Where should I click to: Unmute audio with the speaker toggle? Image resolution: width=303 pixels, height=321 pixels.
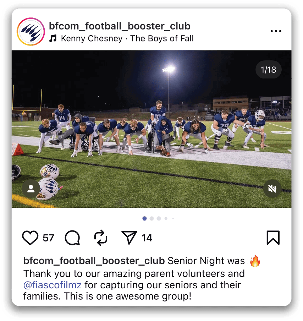(x=272, y=189)
